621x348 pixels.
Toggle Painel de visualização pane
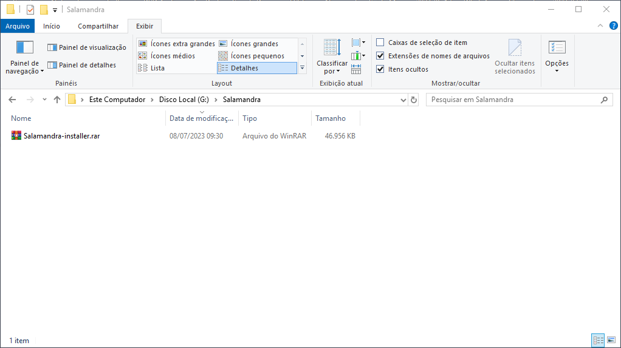click(87, 47)
